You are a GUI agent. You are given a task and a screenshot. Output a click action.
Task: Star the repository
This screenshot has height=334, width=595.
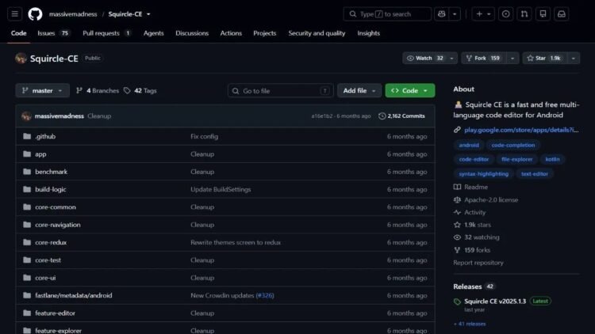tap(544, 59)
